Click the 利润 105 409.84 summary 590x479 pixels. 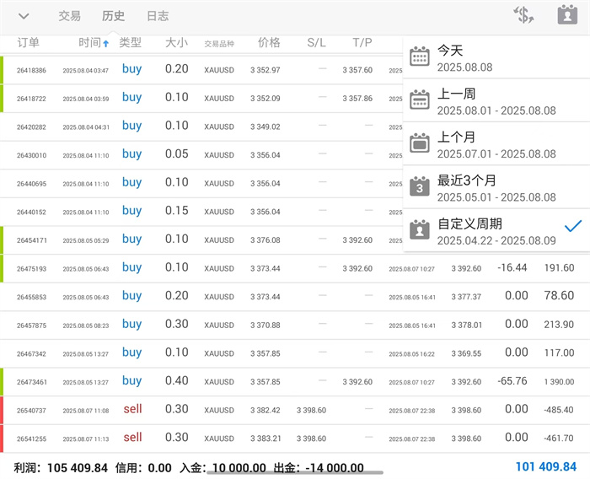click(61, 468)
